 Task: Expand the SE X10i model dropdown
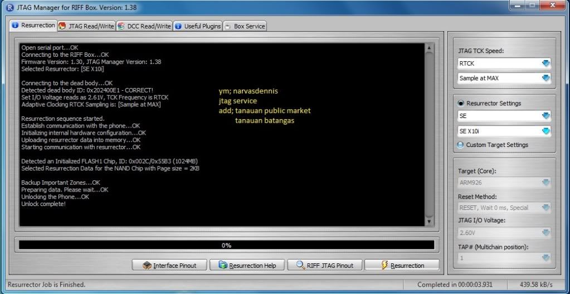(545, 131)
